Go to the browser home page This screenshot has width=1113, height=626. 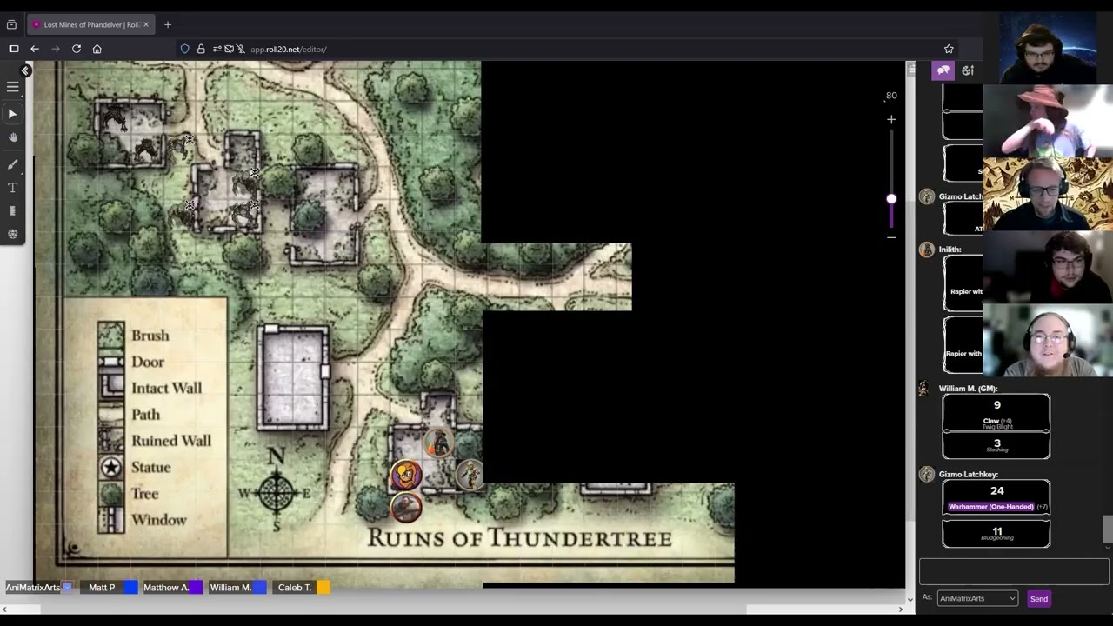(97, 49)
